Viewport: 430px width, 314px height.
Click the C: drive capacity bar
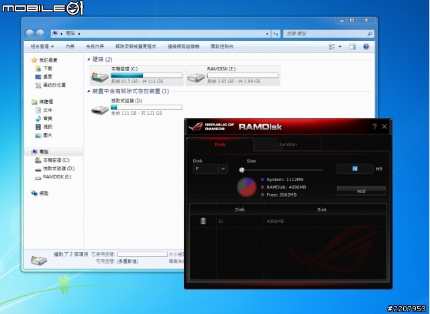tap(146, 75)
